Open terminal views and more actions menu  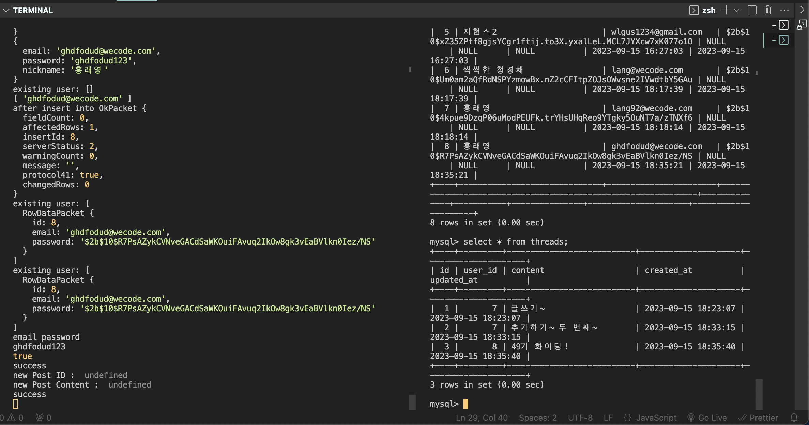pyautogui.click(x=784, y=10)
